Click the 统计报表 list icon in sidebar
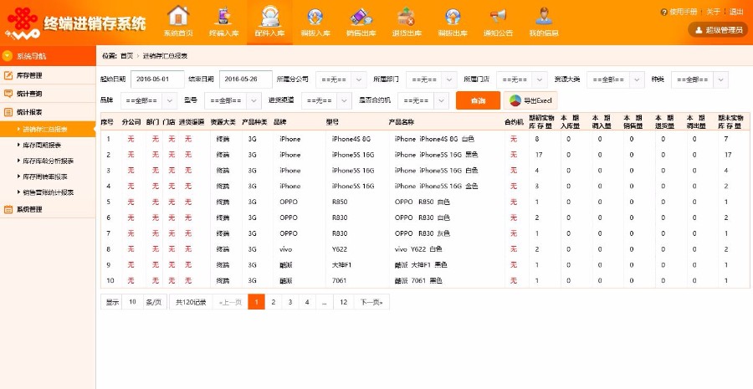The width and height of the screenshot is (753, 389). [8, 112]
